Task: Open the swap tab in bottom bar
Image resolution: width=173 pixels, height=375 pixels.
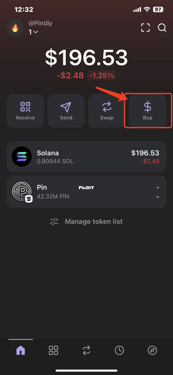Action: click(x=86, y=351)
